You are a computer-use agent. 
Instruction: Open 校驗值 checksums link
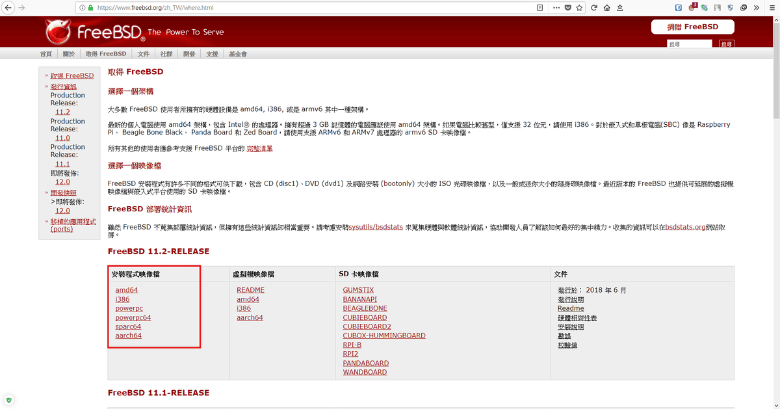pyautogui.click(x=567, y=345)
